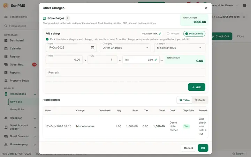The height and width of the screenshot is (157, 251).
Task: Click the Property Setup gear icon
Action: coord(6,81)
